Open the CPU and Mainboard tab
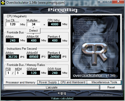The image size is (125, 101). click(73, 82)
